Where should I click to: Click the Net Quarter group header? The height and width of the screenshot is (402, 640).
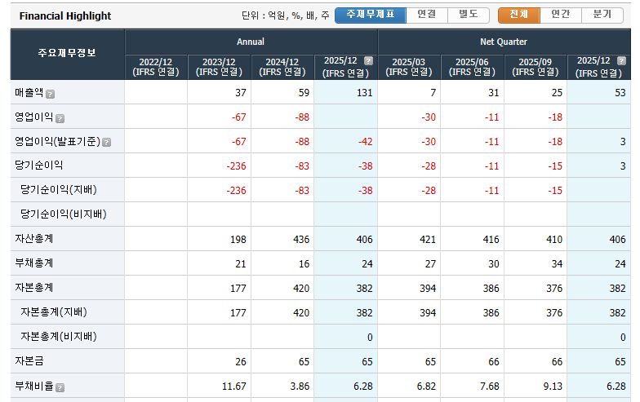click(x=504, y=42)
